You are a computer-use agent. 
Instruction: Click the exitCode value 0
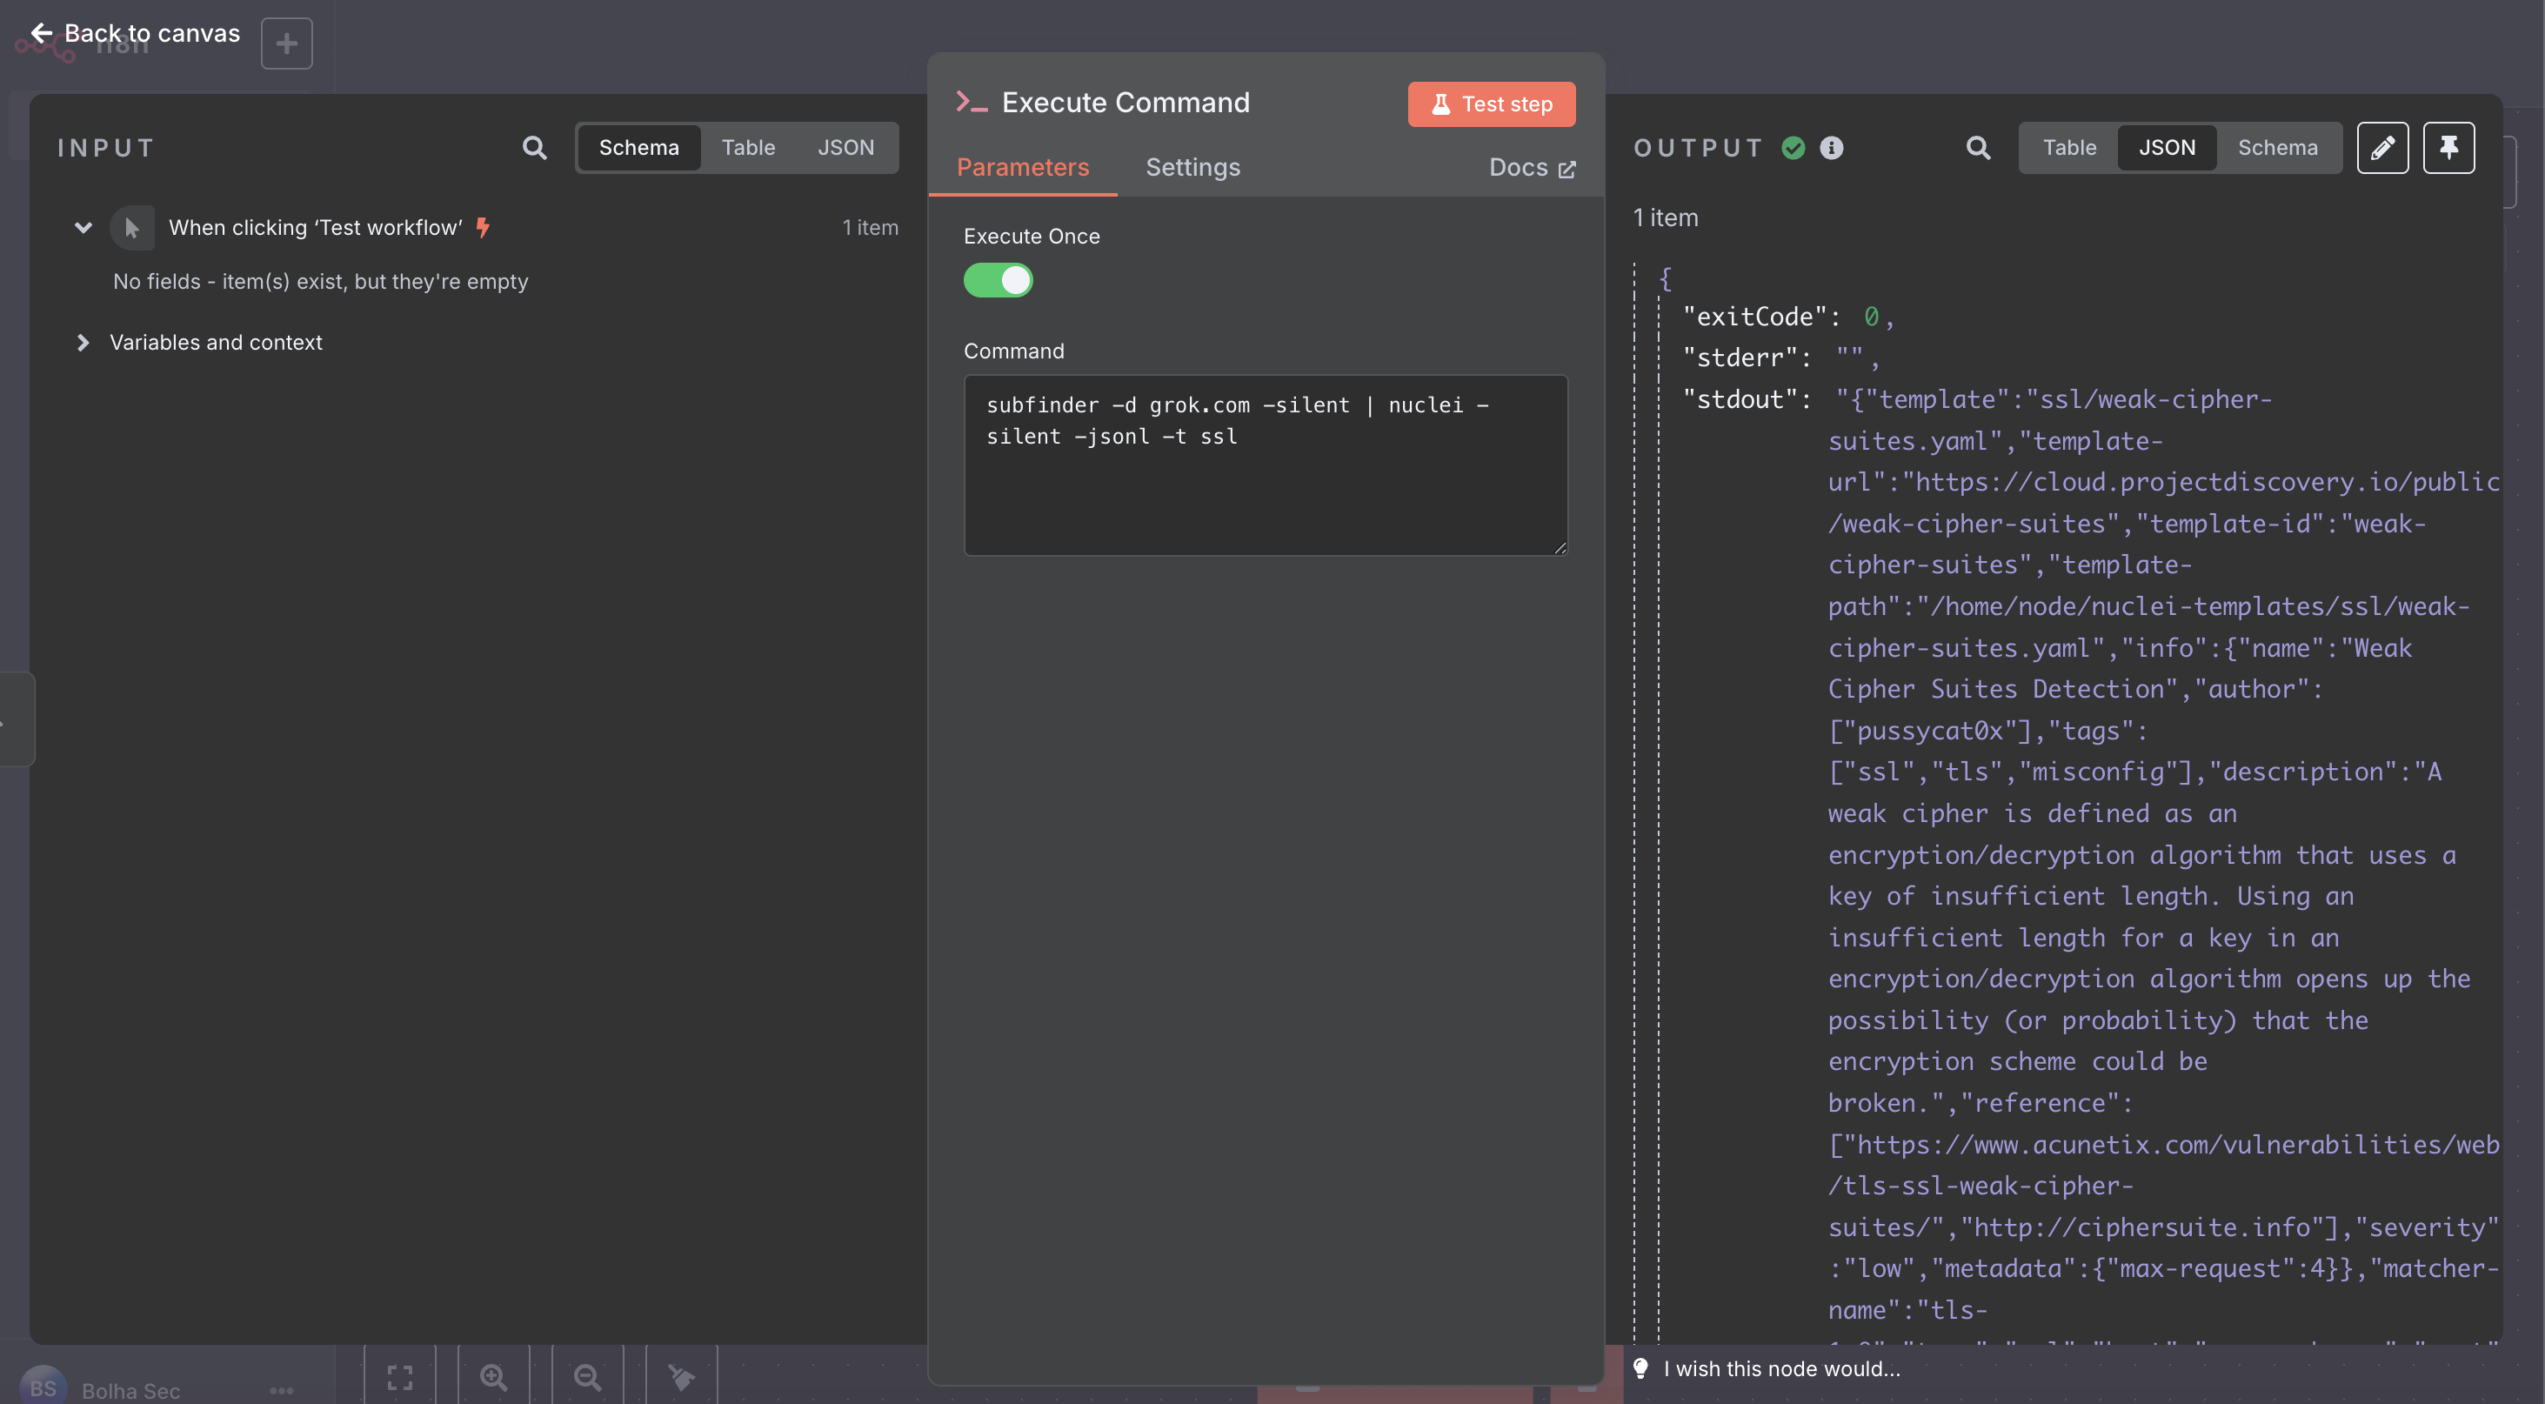[1870, 318]
